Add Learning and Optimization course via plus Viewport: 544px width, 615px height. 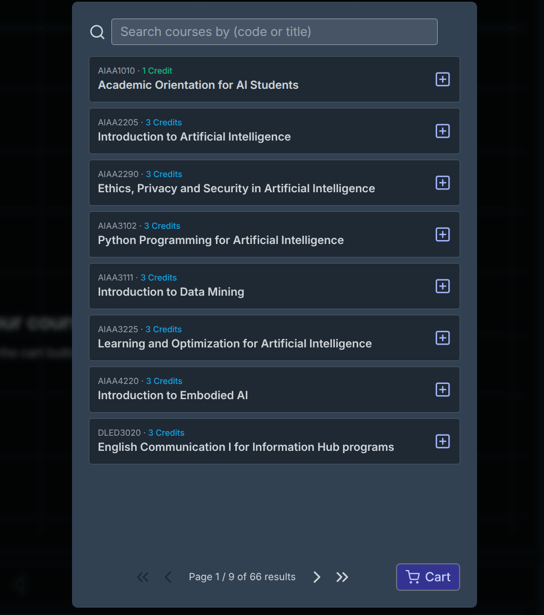pos(443,338)
